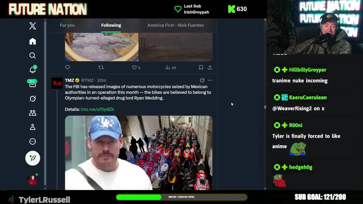Screen dimensions: 363x204
Task: Bookmark the painting post
Action: 201,67
